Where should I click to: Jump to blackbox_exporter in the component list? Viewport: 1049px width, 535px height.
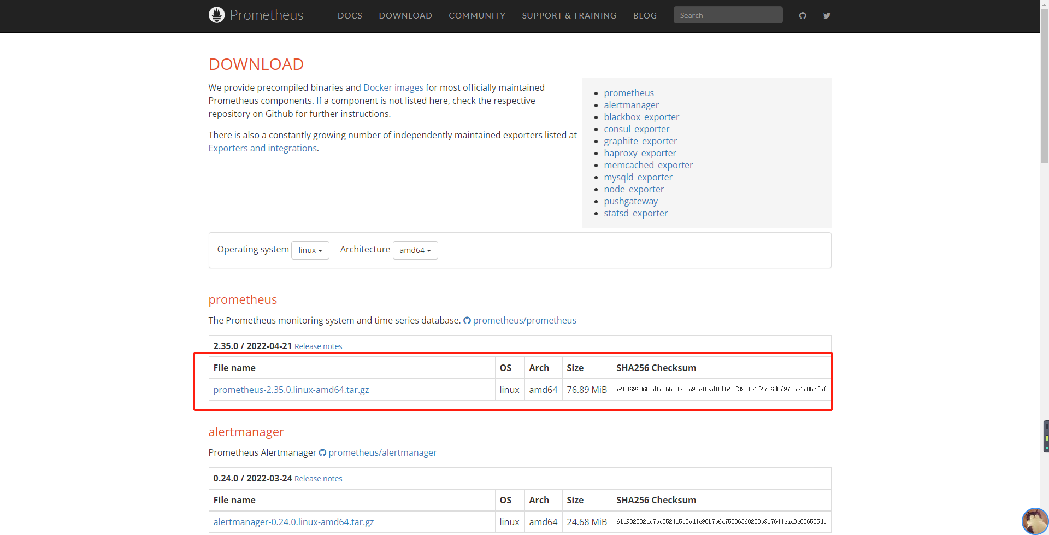pyautogui.click(x=641, y=117)
